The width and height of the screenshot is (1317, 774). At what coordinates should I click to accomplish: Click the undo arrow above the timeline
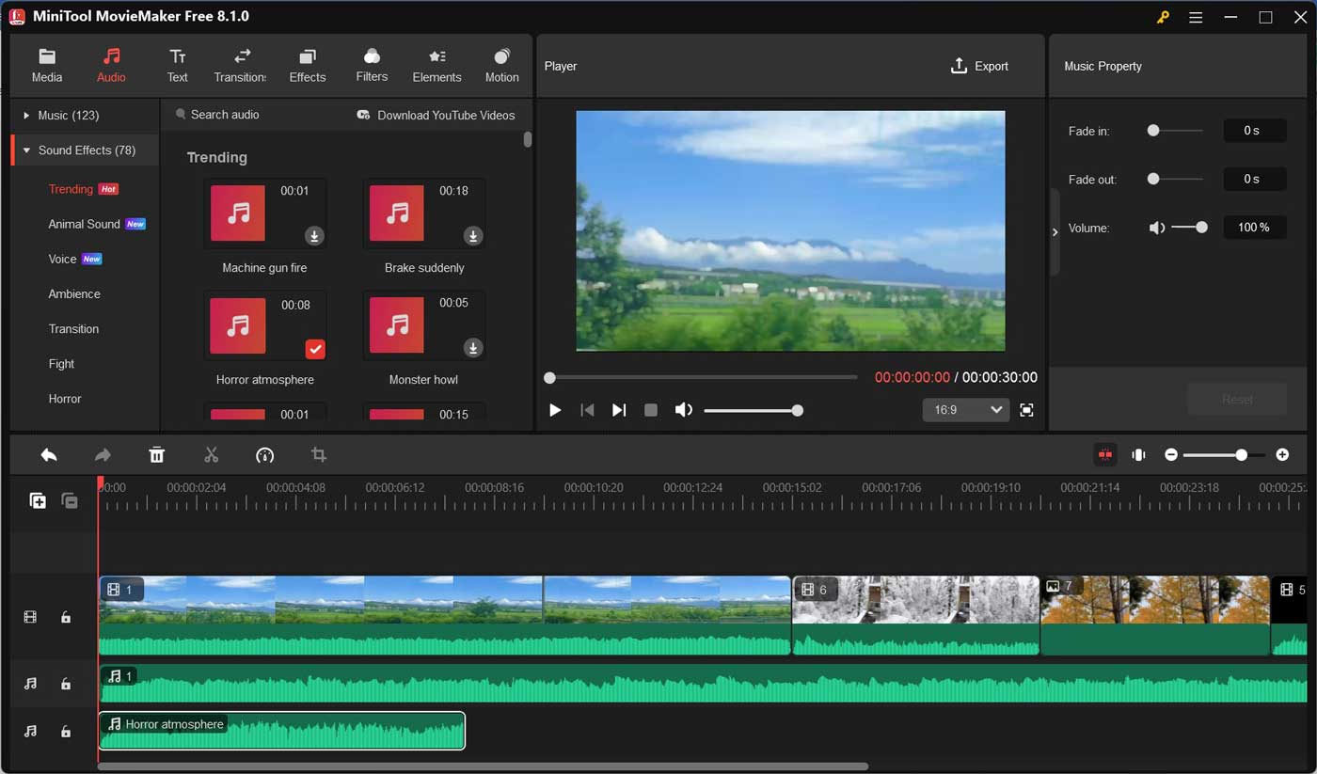[50, 454]
